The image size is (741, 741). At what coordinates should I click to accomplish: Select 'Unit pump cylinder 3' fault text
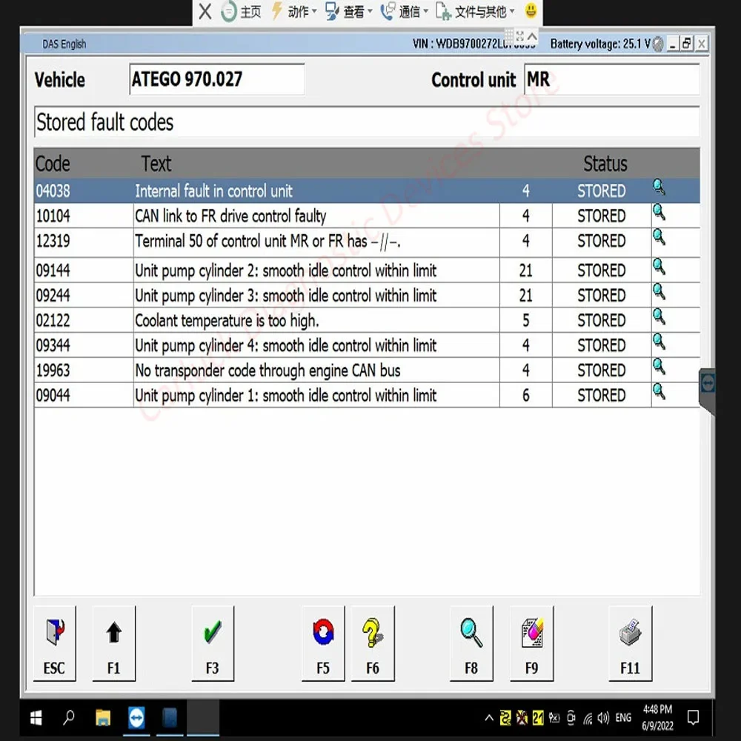[285, 296]
